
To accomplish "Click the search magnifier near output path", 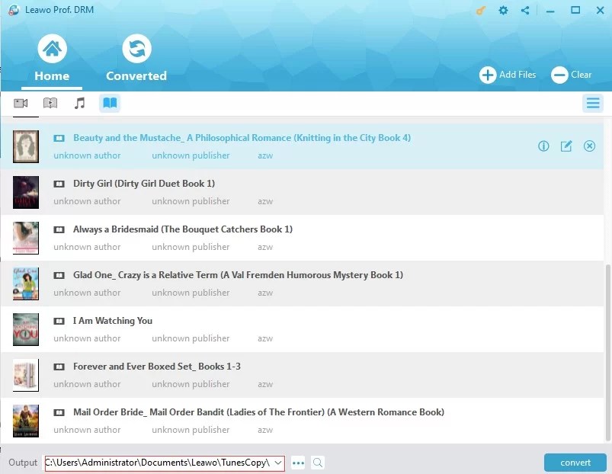I will tap(318, 462).
